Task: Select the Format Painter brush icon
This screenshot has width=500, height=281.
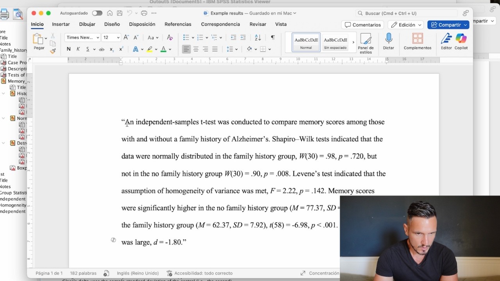Action: pos(53,51)
